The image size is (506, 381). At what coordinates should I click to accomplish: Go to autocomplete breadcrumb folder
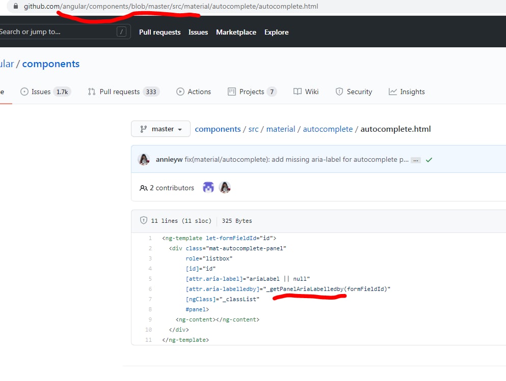[328, 129]
